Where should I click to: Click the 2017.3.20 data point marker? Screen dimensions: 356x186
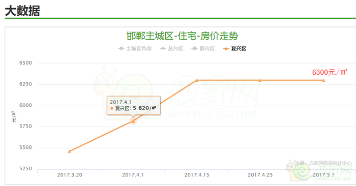69,151
